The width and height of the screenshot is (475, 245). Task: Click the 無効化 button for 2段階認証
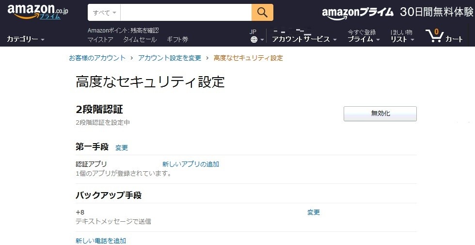(x=380, y=114)
